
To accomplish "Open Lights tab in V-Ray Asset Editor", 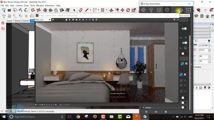I will 151,10.
